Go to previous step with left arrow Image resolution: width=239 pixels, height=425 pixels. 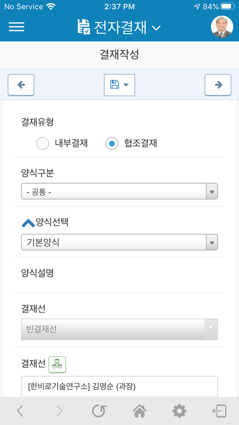[21, 85]
